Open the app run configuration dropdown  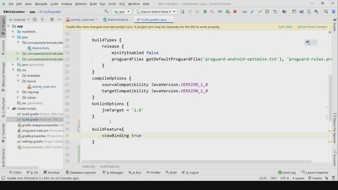click(x=121, y=12)
